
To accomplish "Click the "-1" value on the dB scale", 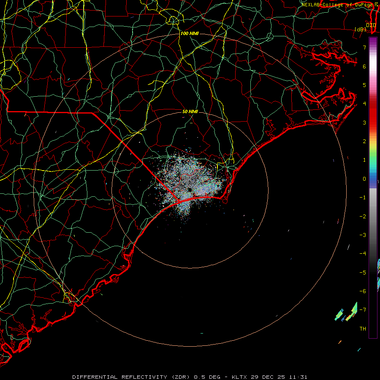I will (363, 198).
